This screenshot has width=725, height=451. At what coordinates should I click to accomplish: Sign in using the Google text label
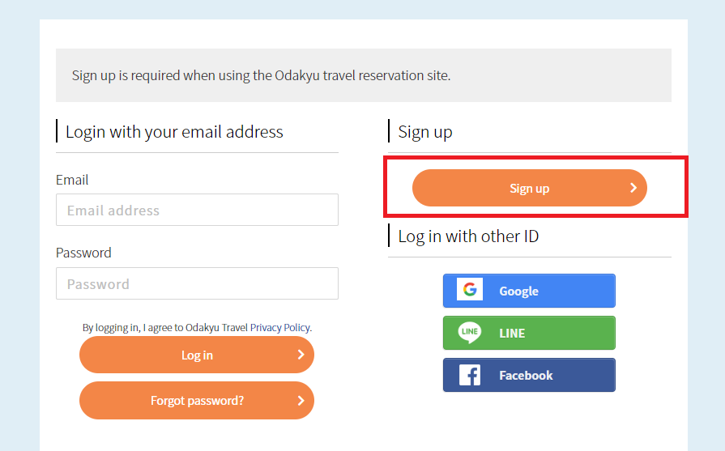[518, 291]
